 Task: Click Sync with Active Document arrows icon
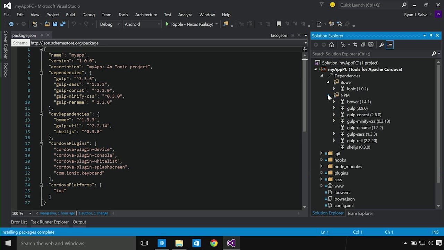coord(355,45)
